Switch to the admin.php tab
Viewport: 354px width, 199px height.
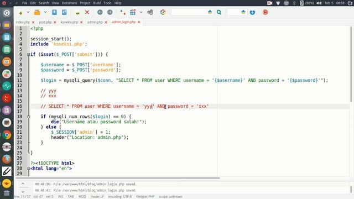point(95,22)
